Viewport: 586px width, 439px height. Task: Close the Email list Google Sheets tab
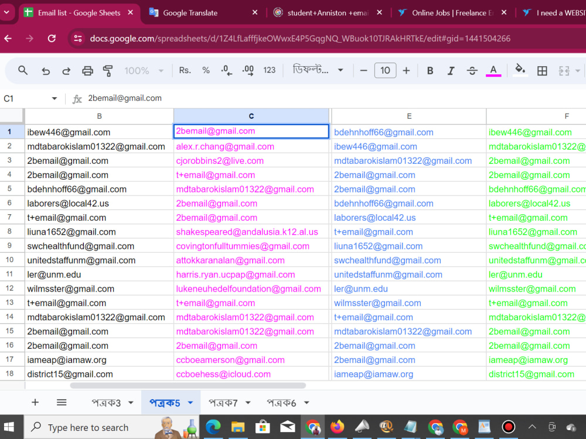pos(131,13)
